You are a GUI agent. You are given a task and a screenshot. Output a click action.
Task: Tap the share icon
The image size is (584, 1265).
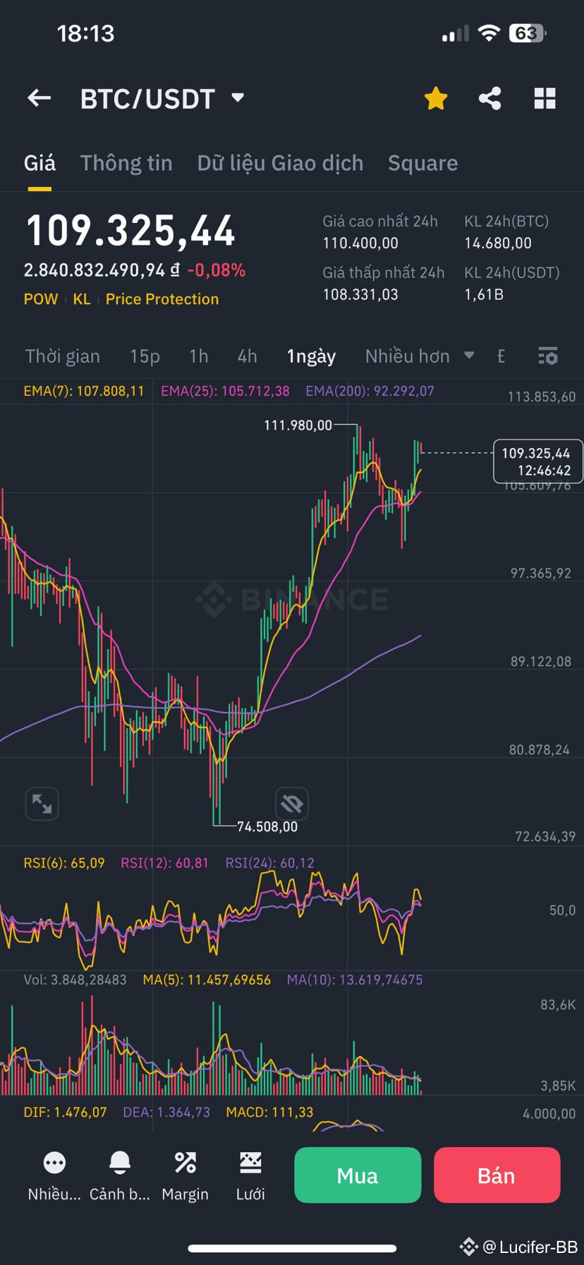489,98
